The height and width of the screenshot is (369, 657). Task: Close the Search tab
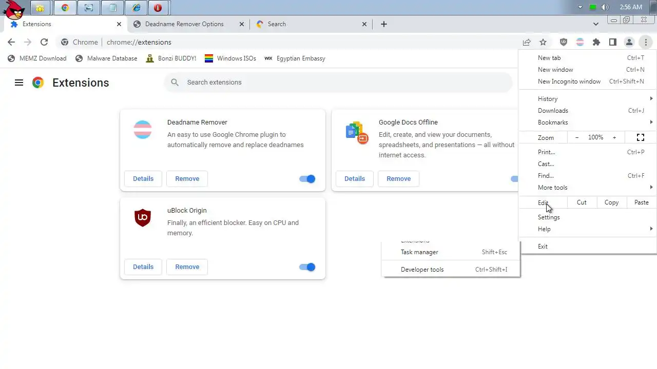364,24
